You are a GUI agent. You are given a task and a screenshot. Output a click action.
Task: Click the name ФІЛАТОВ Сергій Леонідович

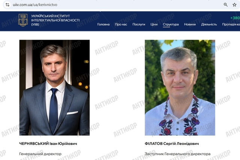click(172, 143)
